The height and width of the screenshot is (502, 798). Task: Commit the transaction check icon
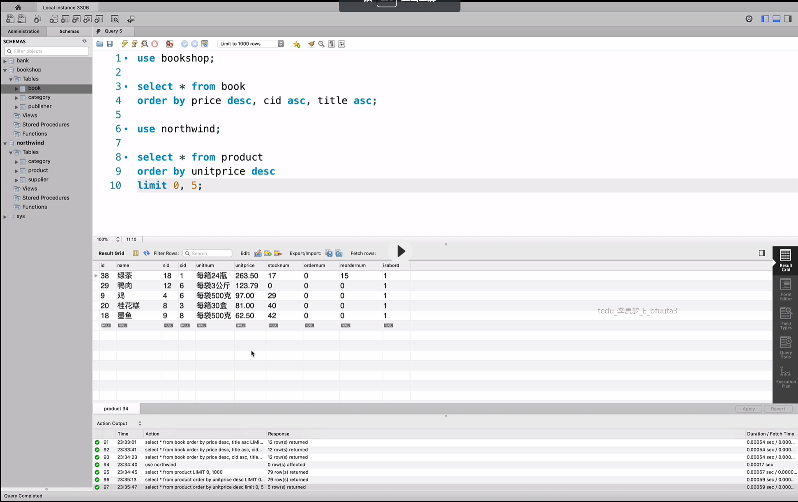coord(185,44)
